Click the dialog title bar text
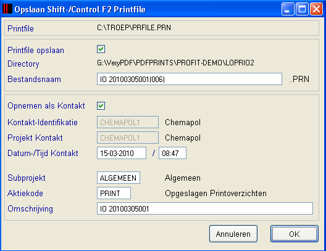The width and height of the screenshot is (326, 251). pyautogui.click(x=80, y=9)
